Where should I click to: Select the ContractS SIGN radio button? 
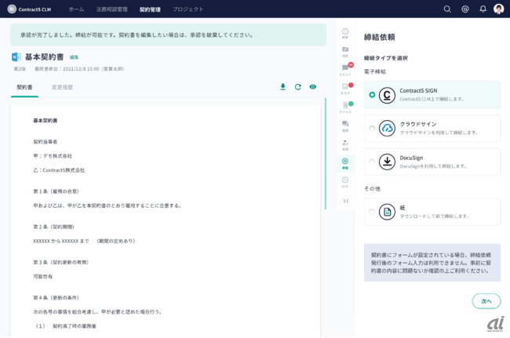(x=372, y=95)
